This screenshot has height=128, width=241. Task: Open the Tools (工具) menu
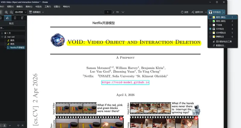point(48,6)
